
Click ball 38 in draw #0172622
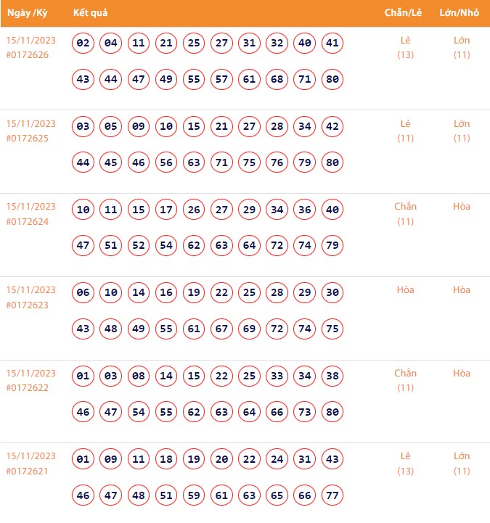click(332, 376)
